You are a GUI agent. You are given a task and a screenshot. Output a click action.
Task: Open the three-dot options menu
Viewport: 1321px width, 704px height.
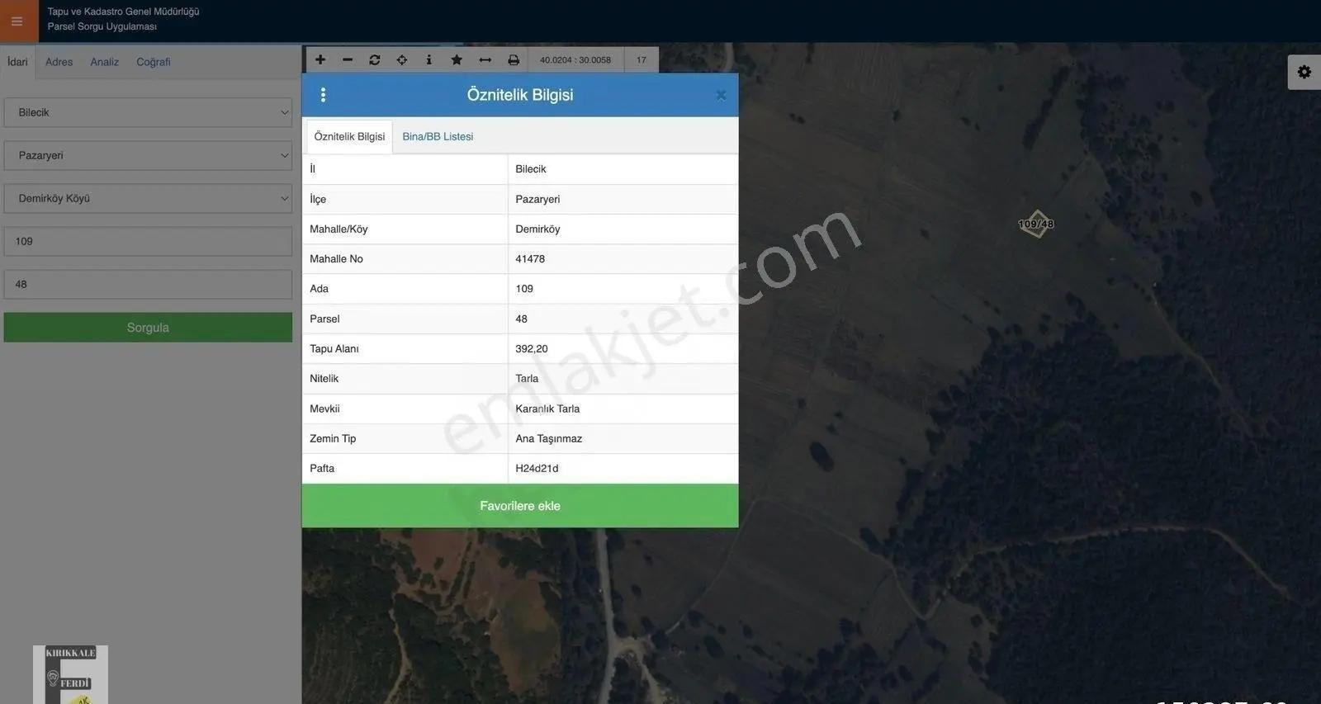324,95
